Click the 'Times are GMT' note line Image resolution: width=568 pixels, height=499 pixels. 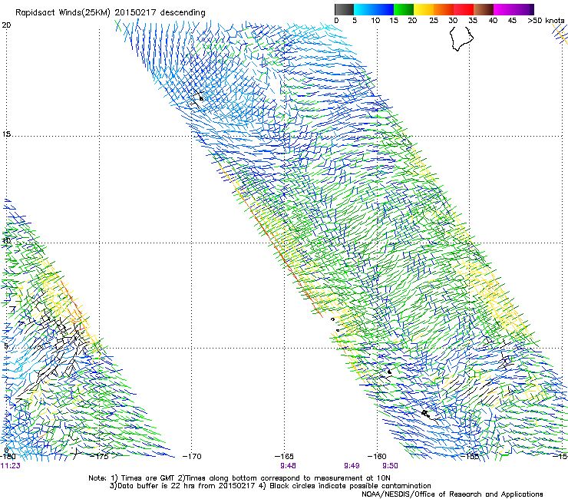click(x=239, y=478)
